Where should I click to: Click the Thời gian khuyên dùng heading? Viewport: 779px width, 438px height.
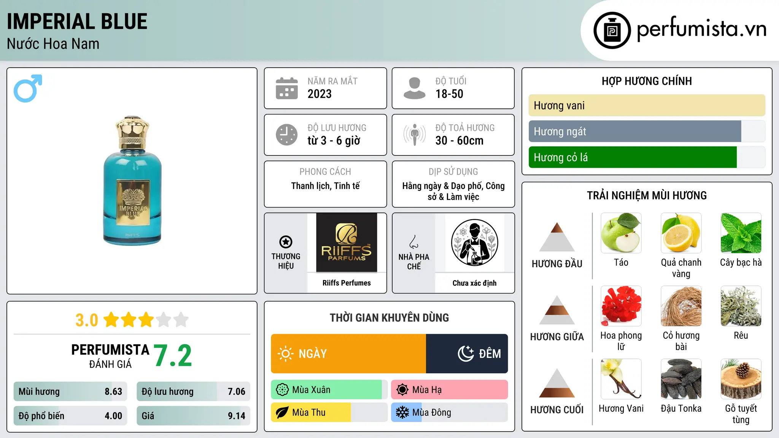[389, 317]
